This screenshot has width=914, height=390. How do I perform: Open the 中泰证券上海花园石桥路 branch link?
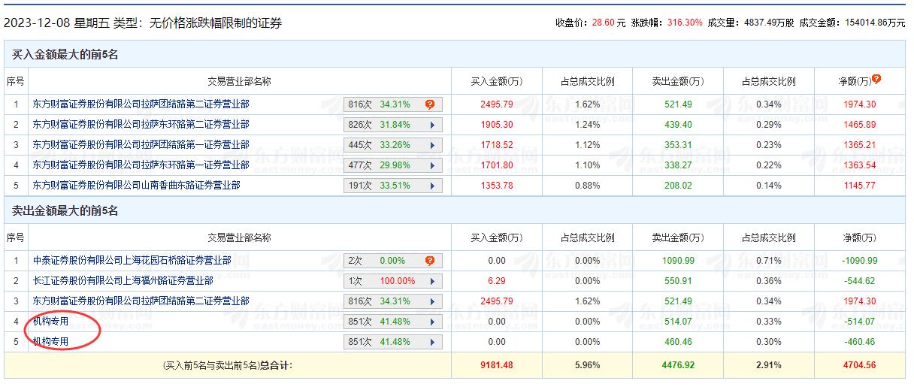tap(132, 261)
